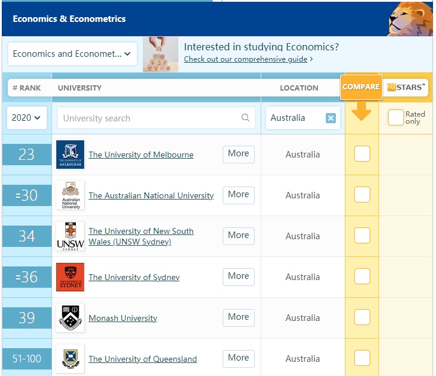The image size is (436, 376).
Task: Expand More for University of Melbourne
Action: 239,154
